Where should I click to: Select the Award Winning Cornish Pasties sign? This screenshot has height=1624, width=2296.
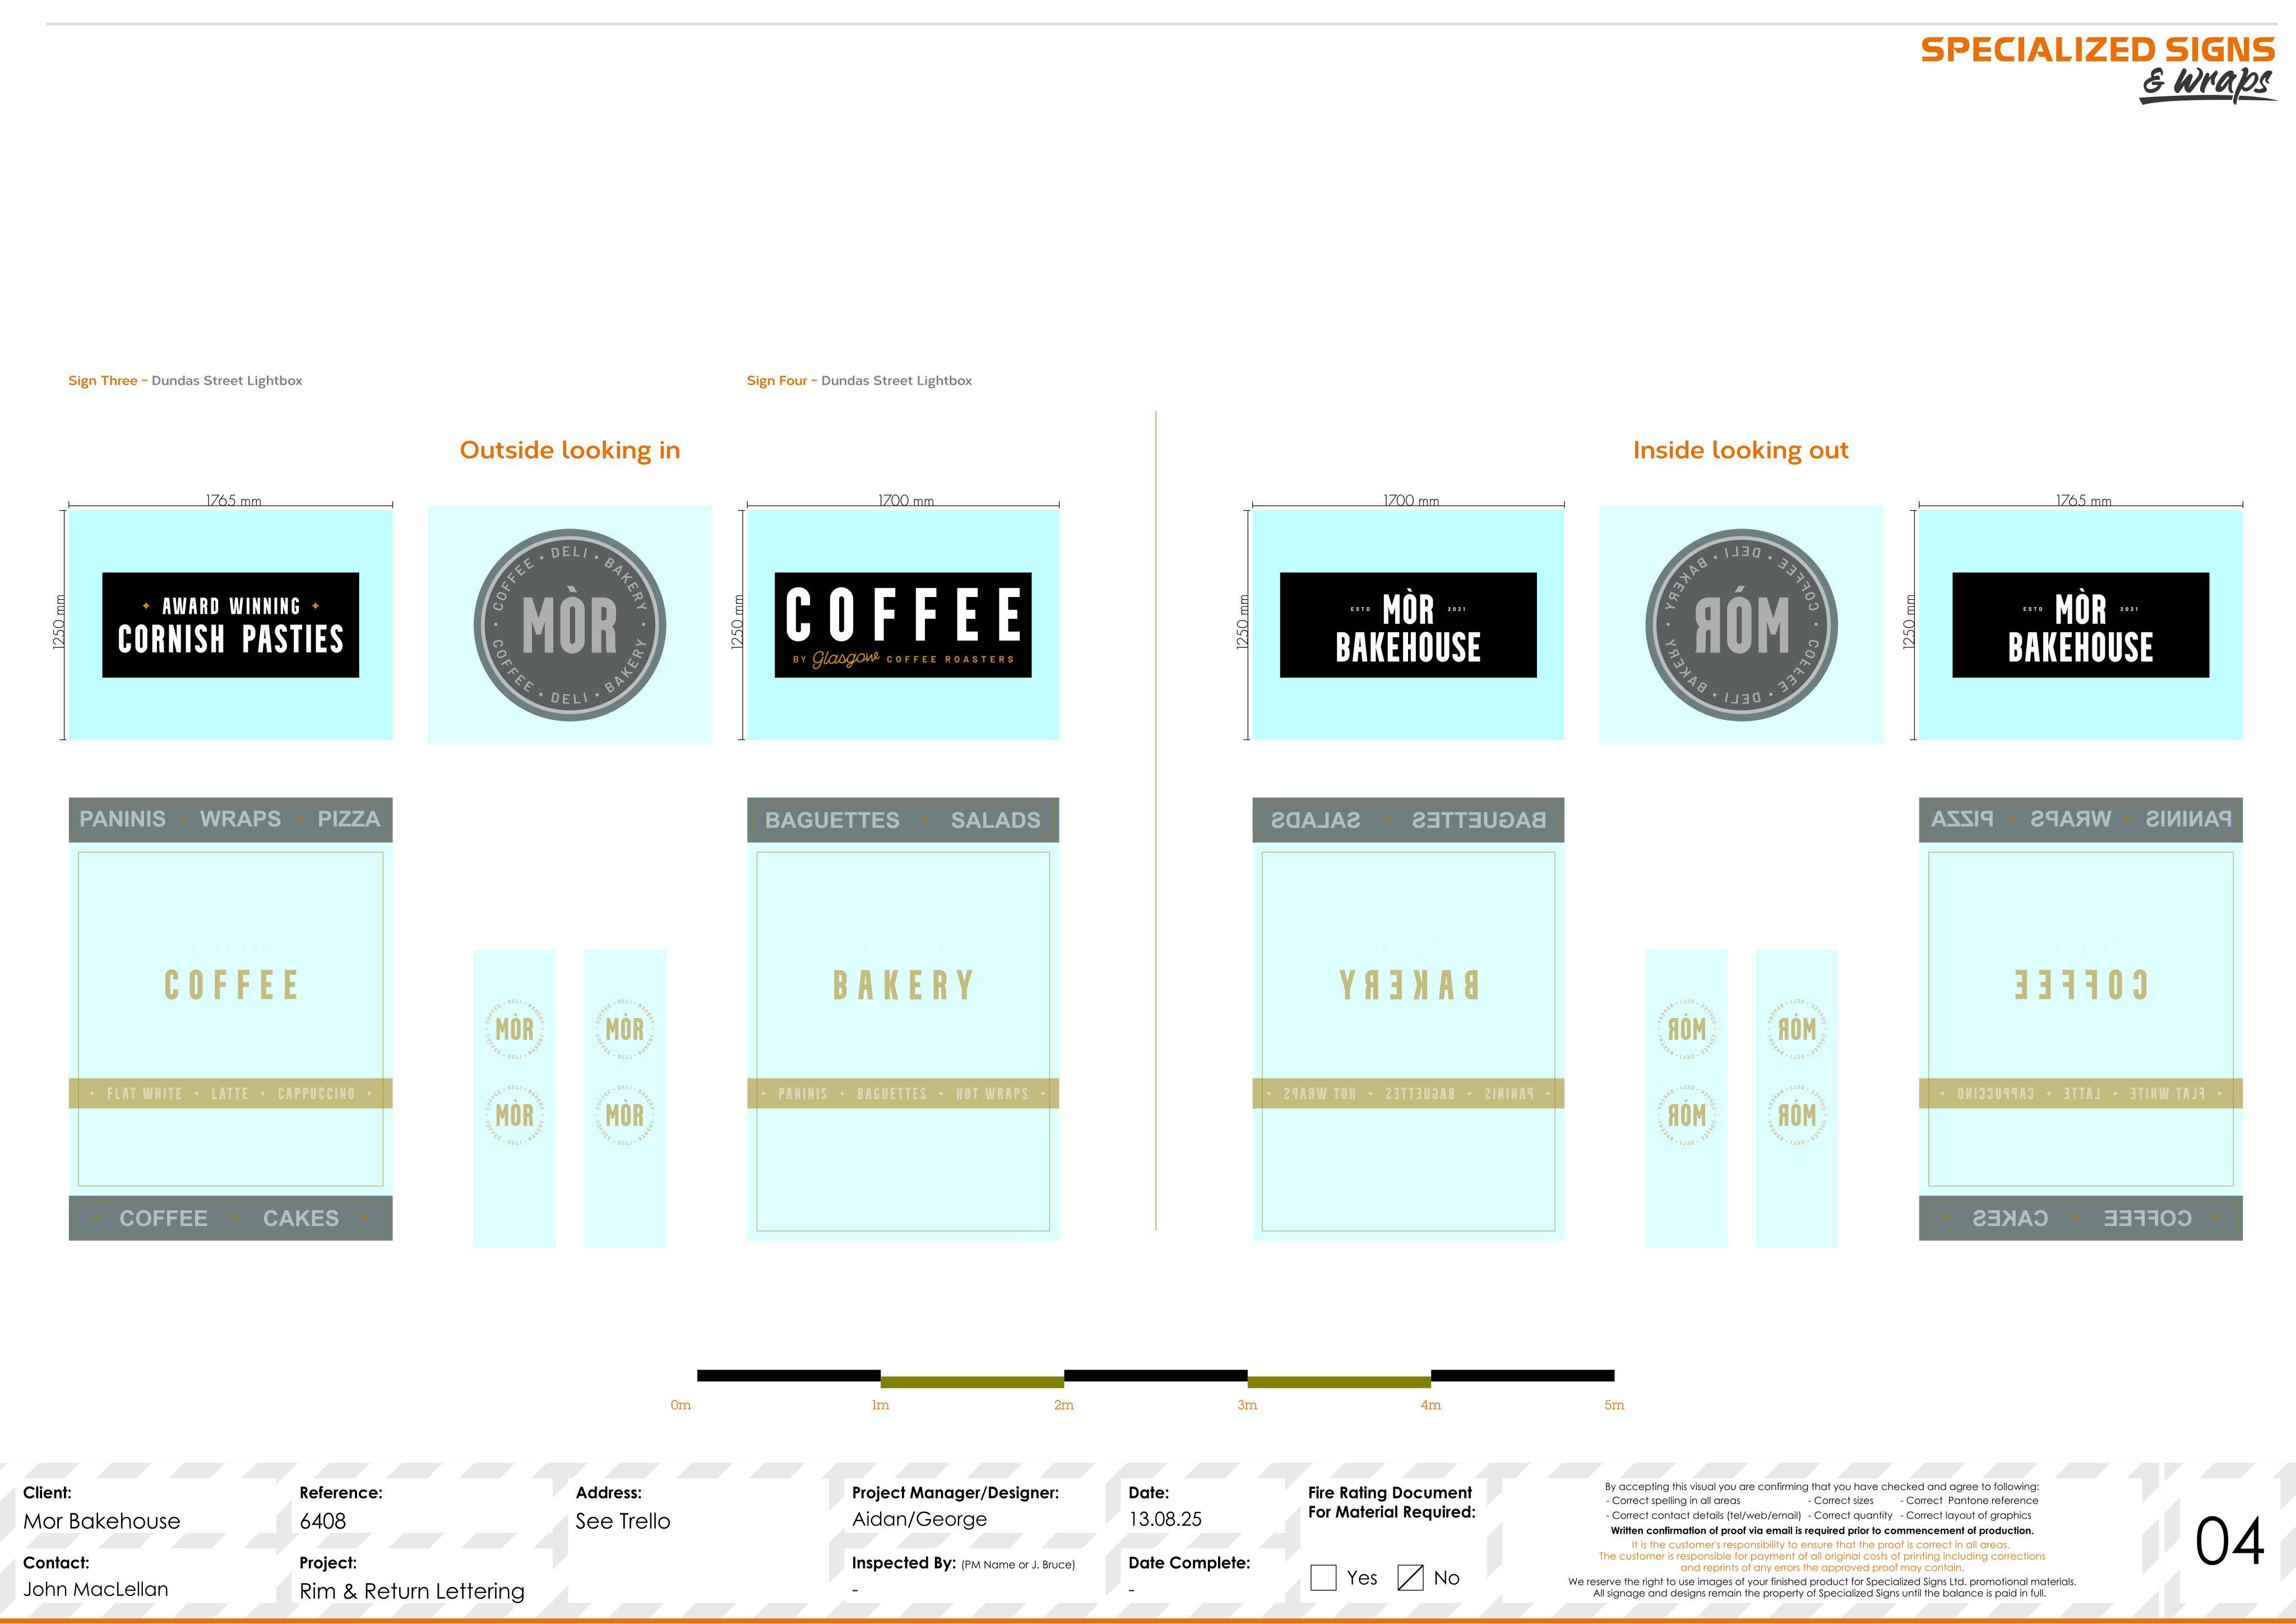230,625
